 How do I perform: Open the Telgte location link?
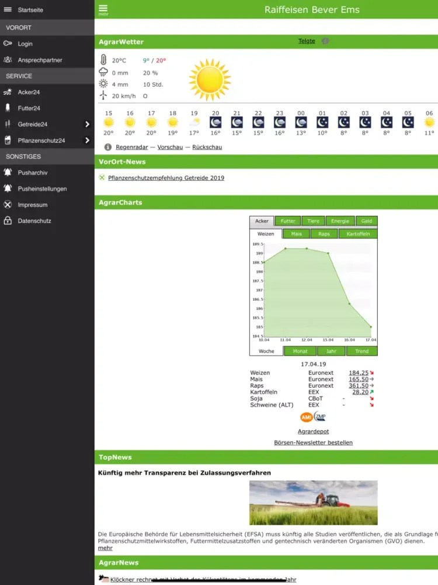click(307, 41)
